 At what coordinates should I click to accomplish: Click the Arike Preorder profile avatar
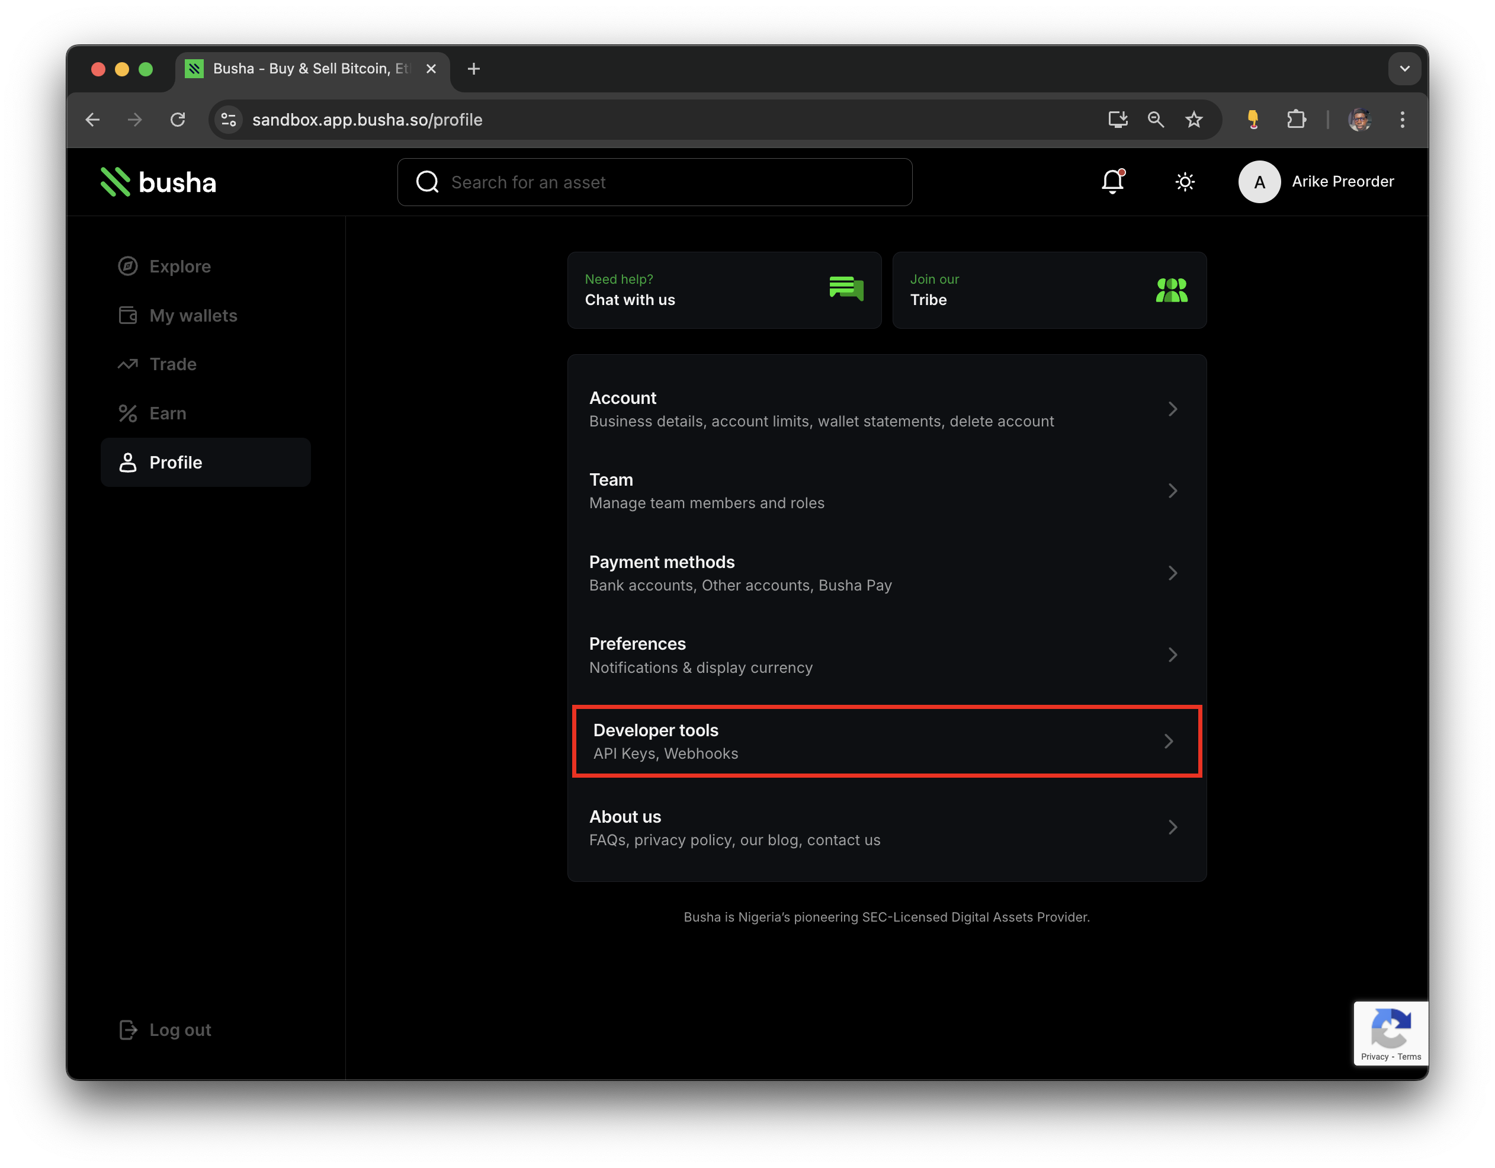point(1259,181)
